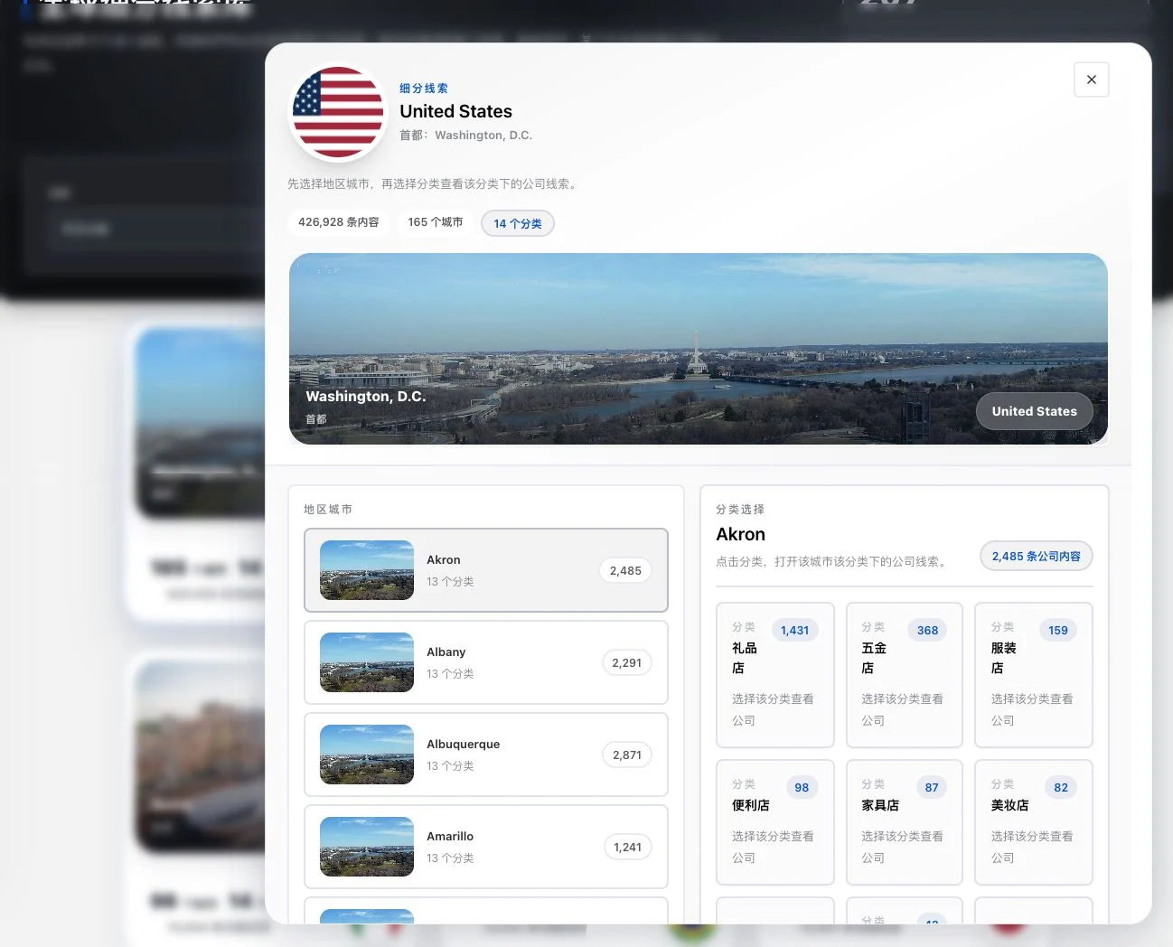
Task: Open the 礼品店 category card
Action: coord(775,675)
